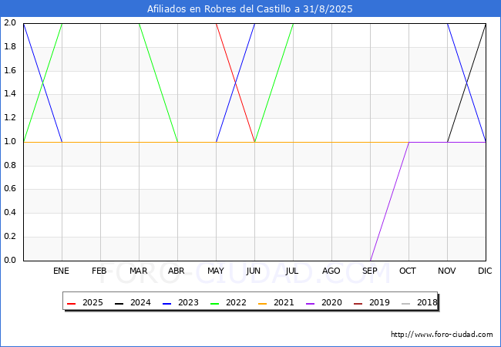
Task: Click the dark red 2019 legend swatch
Action: tap(358, 304)
